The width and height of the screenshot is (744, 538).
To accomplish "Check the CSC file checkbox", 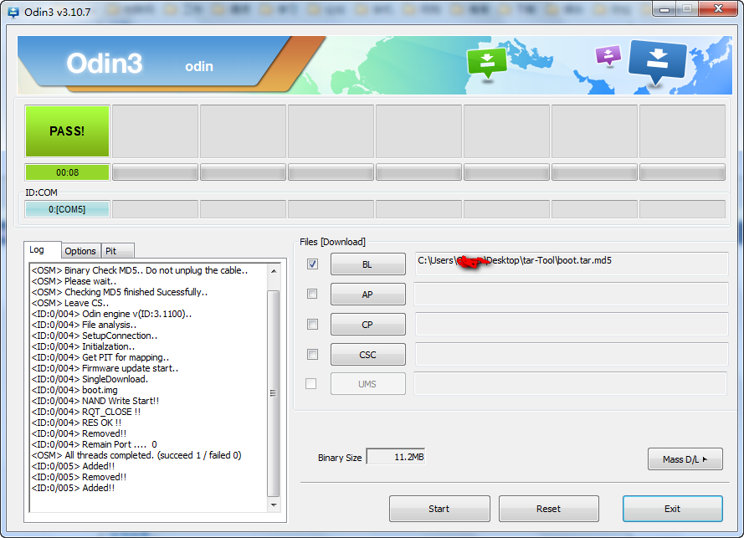I will coord(312,355).
